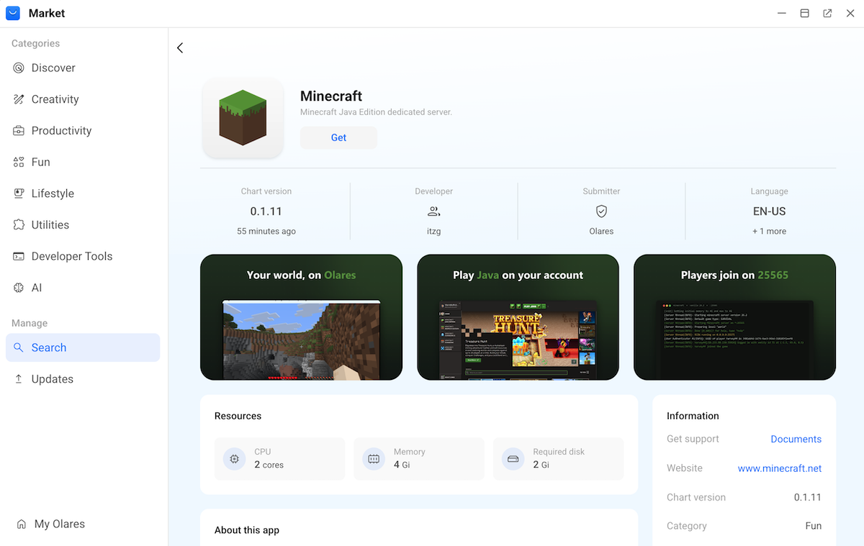Open the 'Your world, on Olares' screenshot
864x546 pixels.
[x=301, y=317]
